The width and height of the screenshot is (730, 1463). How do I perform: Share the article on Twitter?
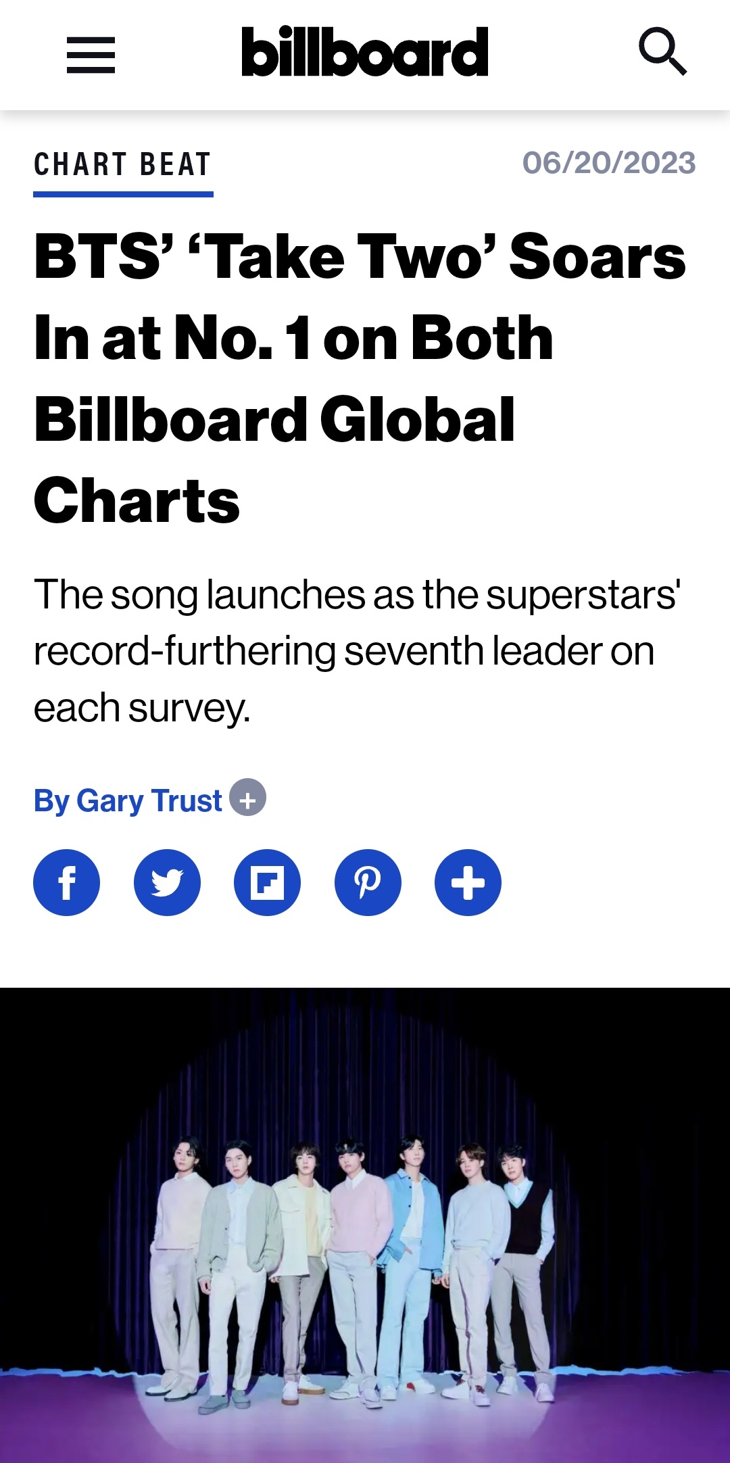click(x=167, y=882)
